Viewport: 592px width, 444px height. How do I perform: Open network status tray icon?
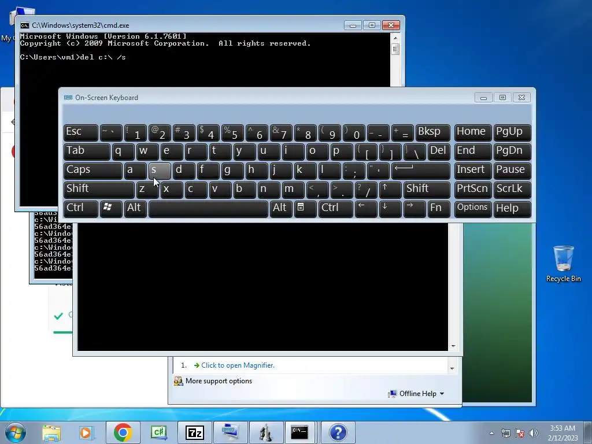coord(505,433)
